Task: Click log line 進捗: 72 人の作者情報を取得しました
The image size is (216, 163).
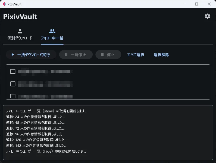Action: 35,128
